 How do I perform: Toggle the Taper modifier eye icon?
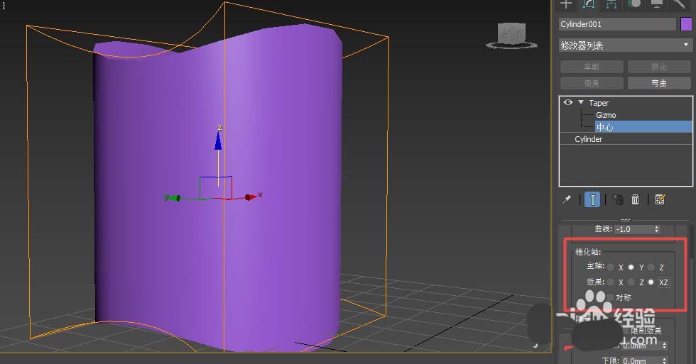coord(568,102)
